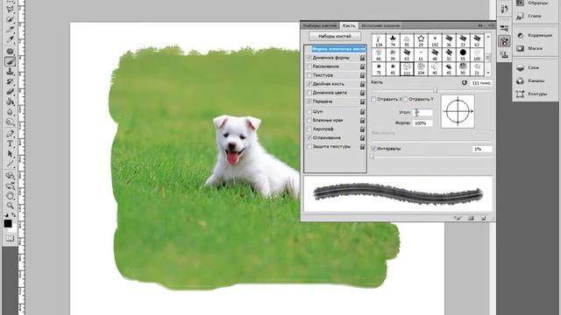The image size is (561, 315).
Task: Select the Zoom magnifier tool
Action: 10,206
